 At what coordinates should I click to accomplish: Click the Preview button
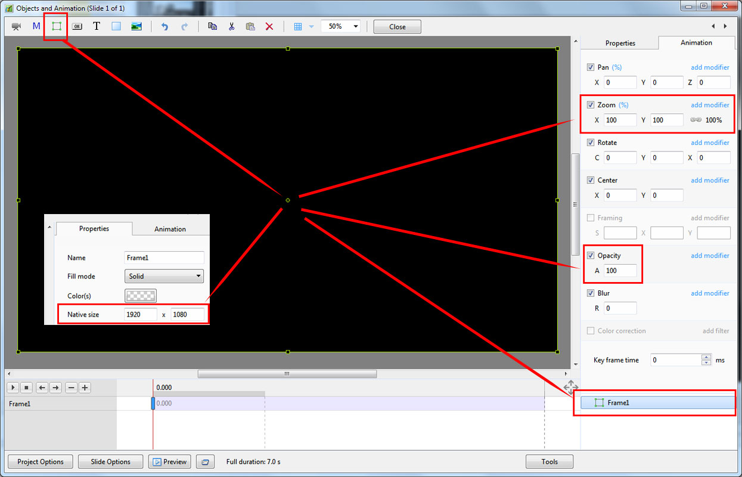[170, 461]
